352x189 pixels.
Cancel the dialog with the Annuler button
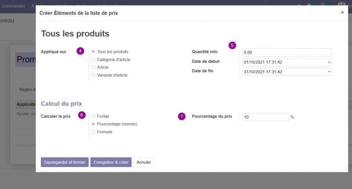144,162
